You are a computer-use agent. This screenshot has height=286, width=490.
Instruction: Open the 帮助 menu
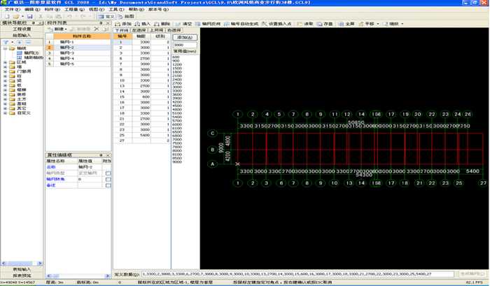pos(136,9)
